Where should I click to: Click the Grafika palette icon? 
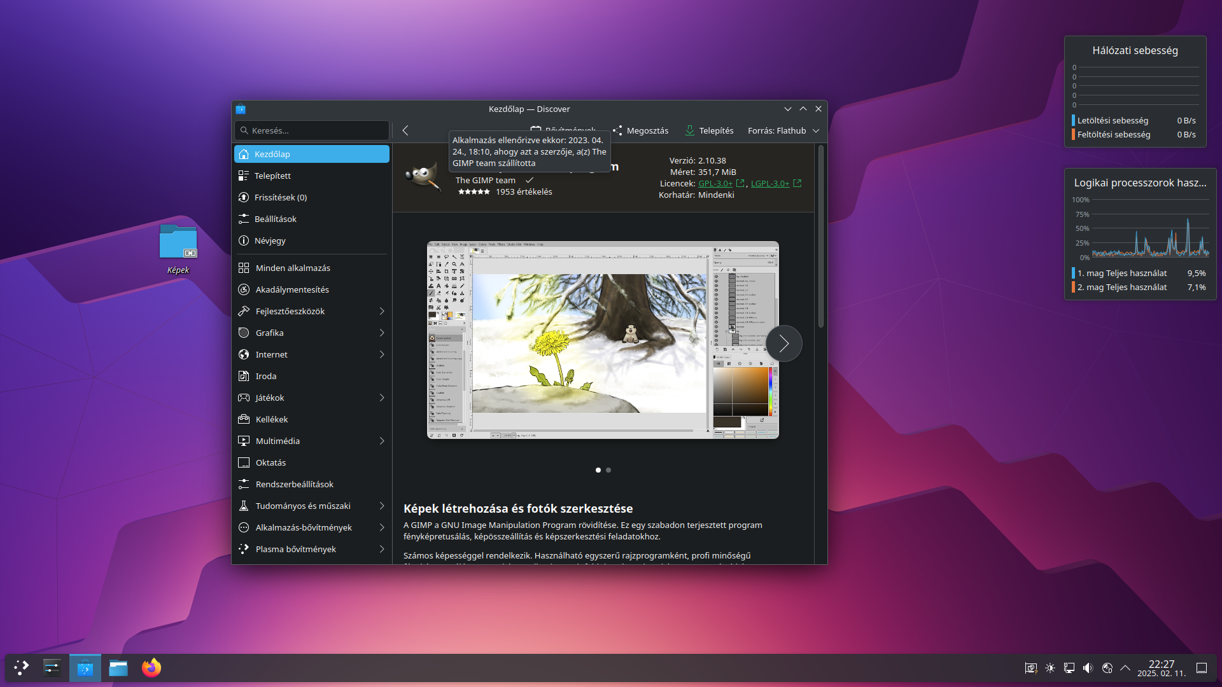[x=244, y=333]
